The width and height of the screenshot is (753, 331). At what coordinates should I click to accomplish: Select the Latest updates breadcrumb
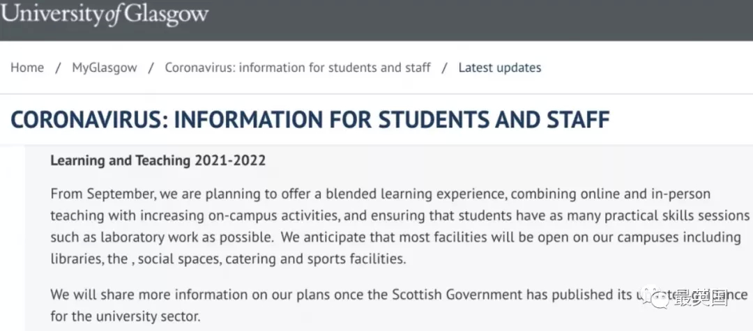tap(499, 68)
